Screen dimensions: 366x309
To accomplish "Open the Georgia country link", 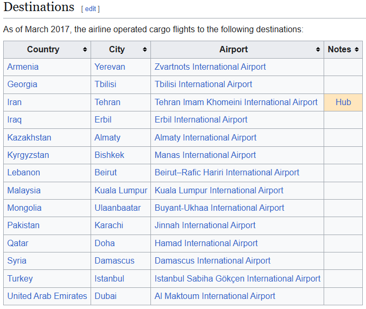I will [22, 85].
